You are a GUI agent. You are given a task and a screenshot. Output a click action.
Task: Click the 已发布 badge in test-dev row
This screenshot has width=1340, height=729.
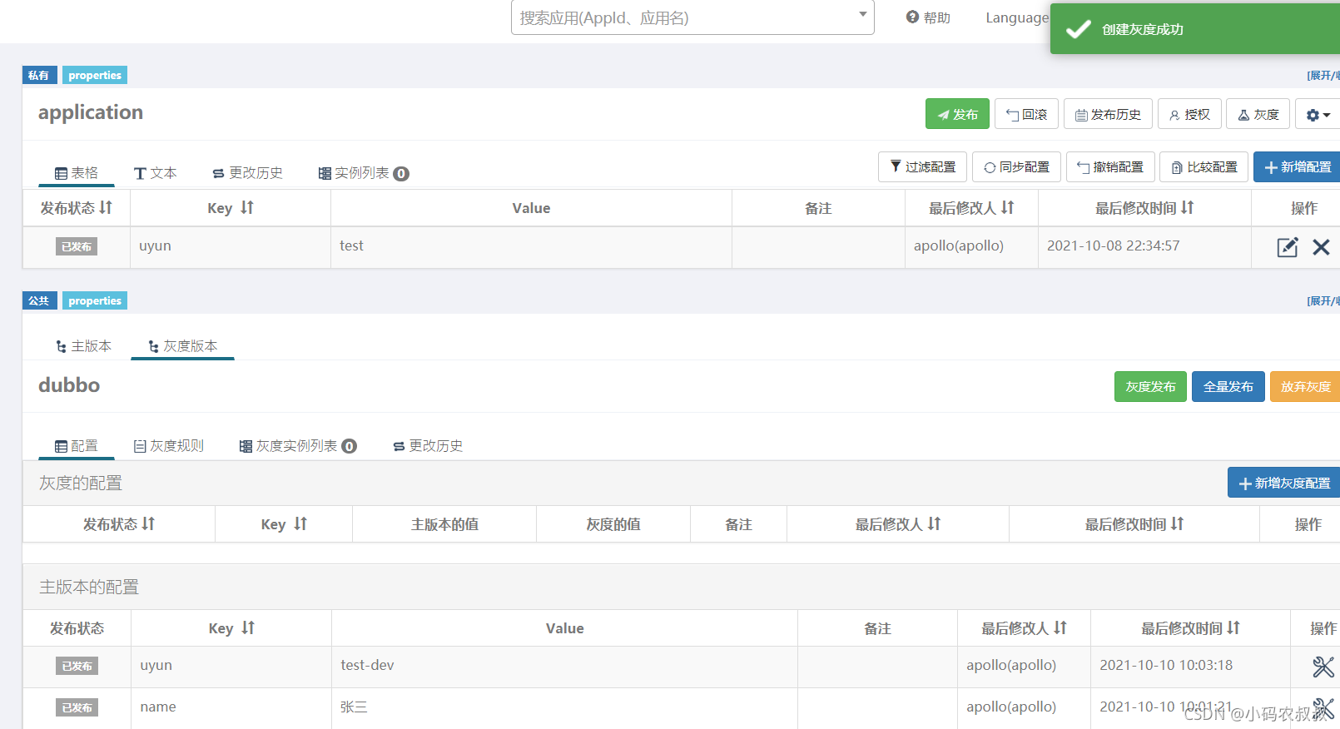click(77, 666)
